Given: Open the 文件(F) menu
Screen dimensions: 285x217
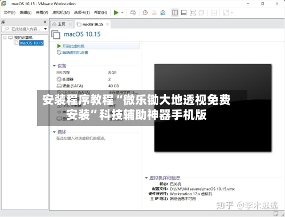Looking at the screenshot, I should 9,13.
